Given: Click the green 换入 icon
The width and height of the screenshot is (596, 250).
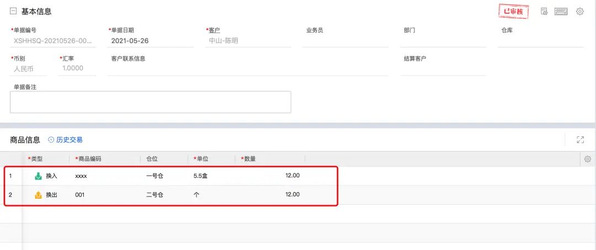Looking at the screenshot, I should 39,176.
